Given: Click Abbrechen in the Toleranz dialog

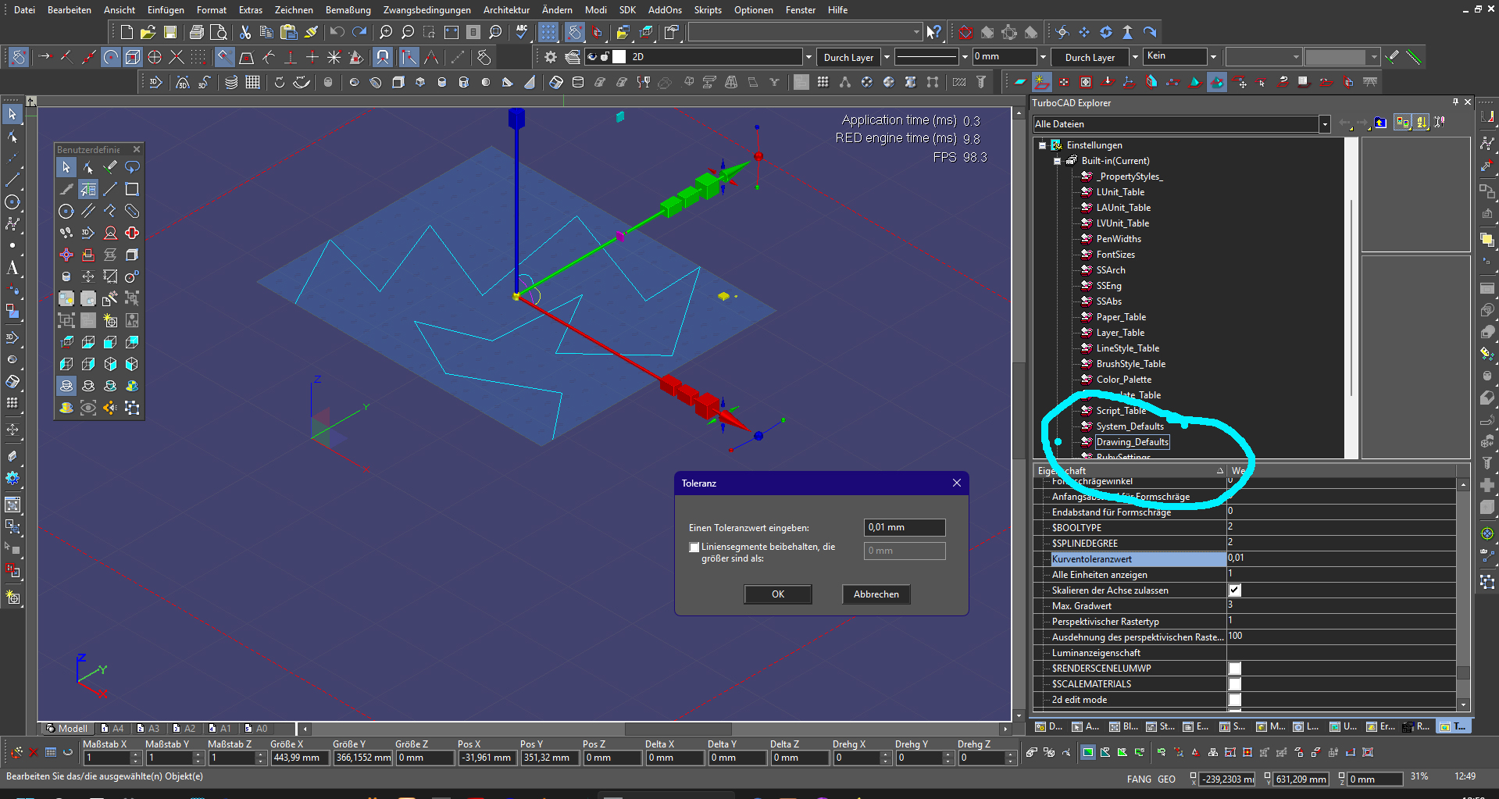Looking at the screenshot, I should point(876,594).
